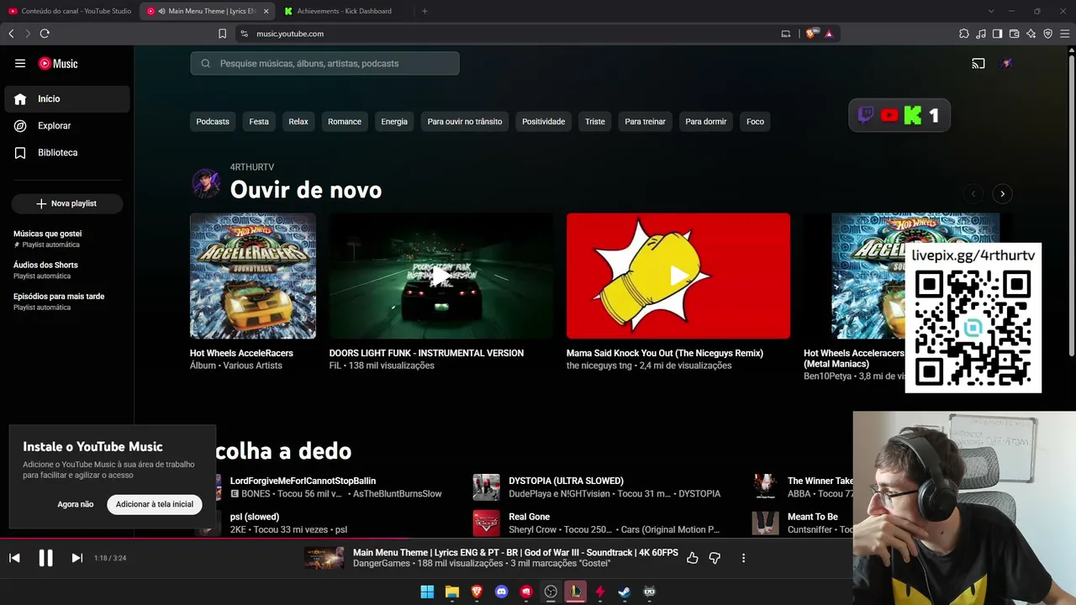Click the YouTube Music logo

pos(58,63)
